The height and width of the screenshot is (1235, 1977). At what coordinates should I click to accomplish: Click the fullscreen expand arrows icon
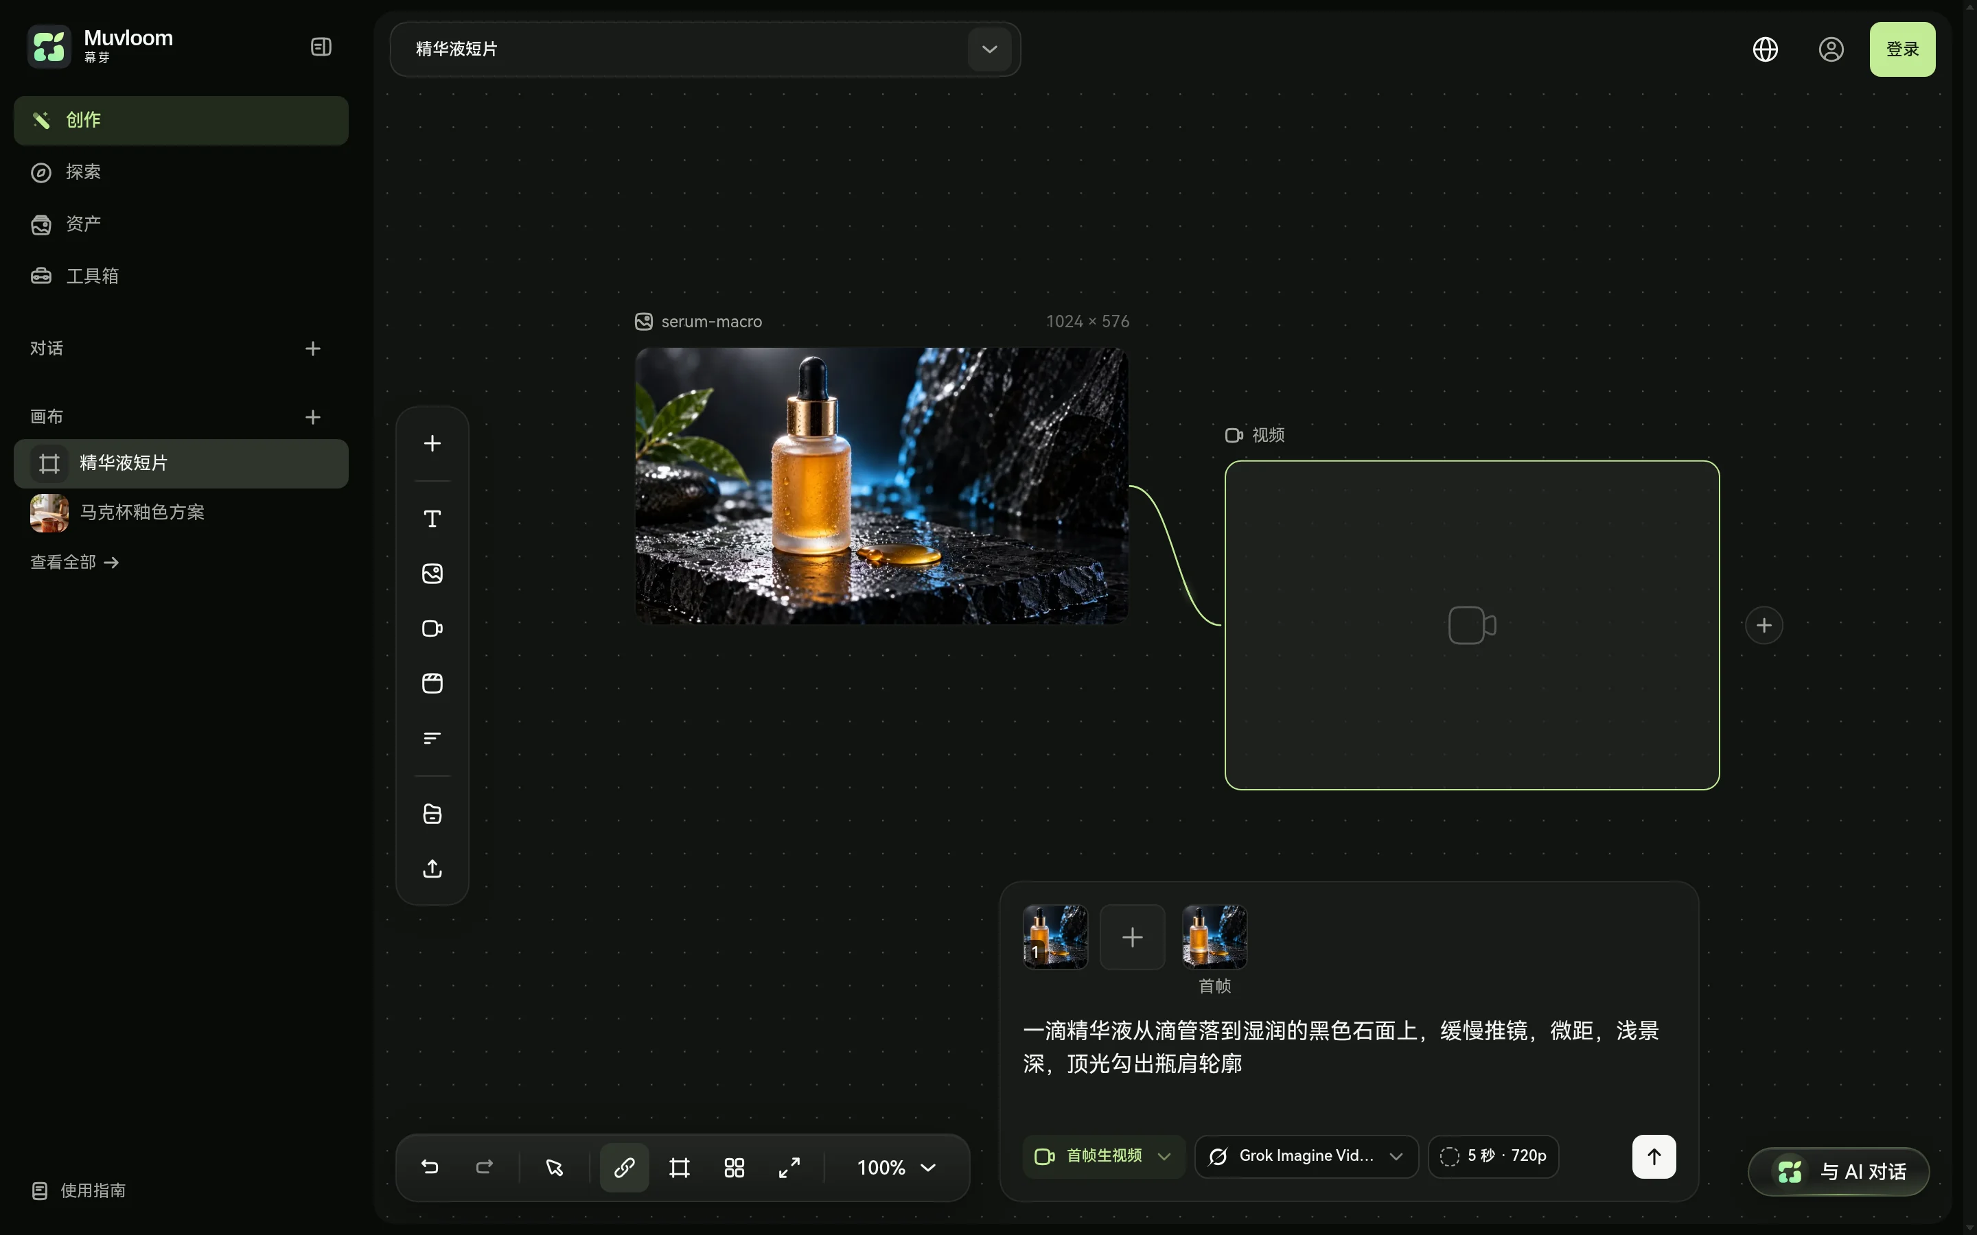tap(789, 1168)
